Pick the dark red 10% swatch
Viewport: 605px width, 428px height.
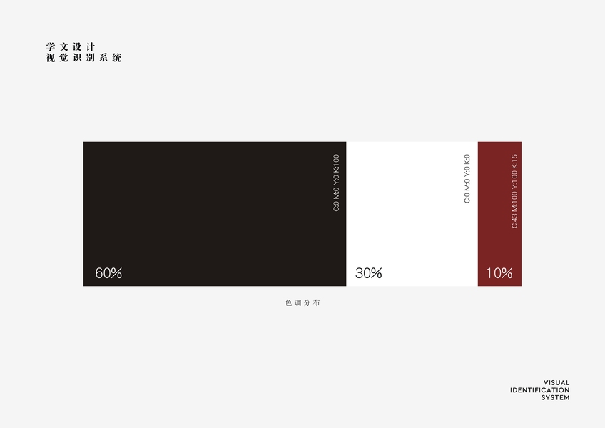(498, 207)
